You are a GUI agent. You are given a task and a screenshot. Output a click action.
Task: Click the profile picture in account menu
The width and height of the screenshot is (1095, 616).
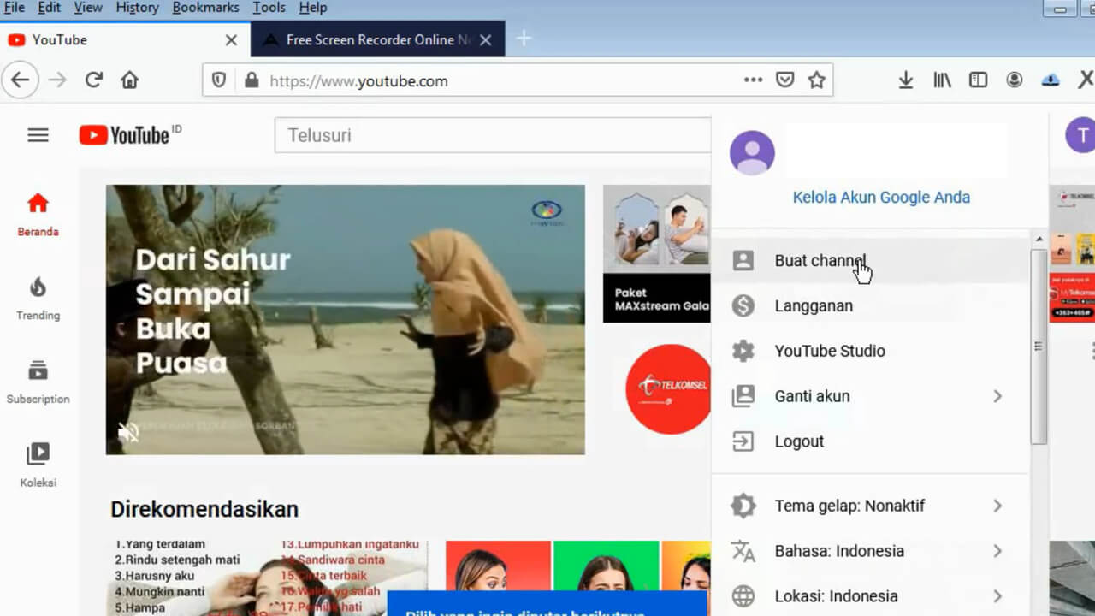[x=752, y=153]
